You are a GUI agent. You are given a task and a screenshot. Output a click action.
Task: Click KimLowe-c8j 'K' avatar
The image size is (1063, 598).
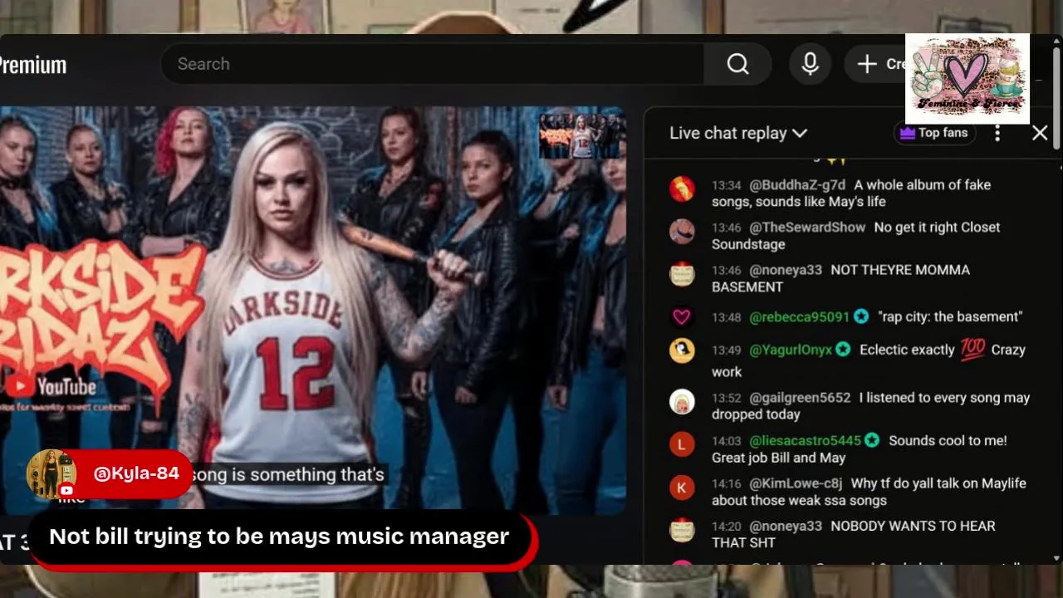coord(682,488)
